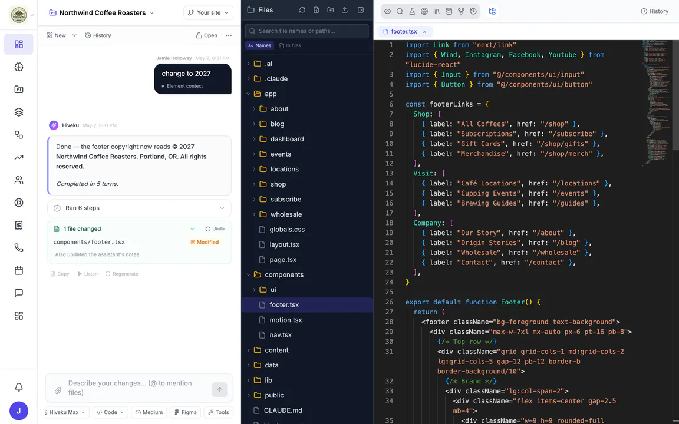Collapse the components folder
The height and width of the screenshot is (424, 679).
tap(248, 275)
